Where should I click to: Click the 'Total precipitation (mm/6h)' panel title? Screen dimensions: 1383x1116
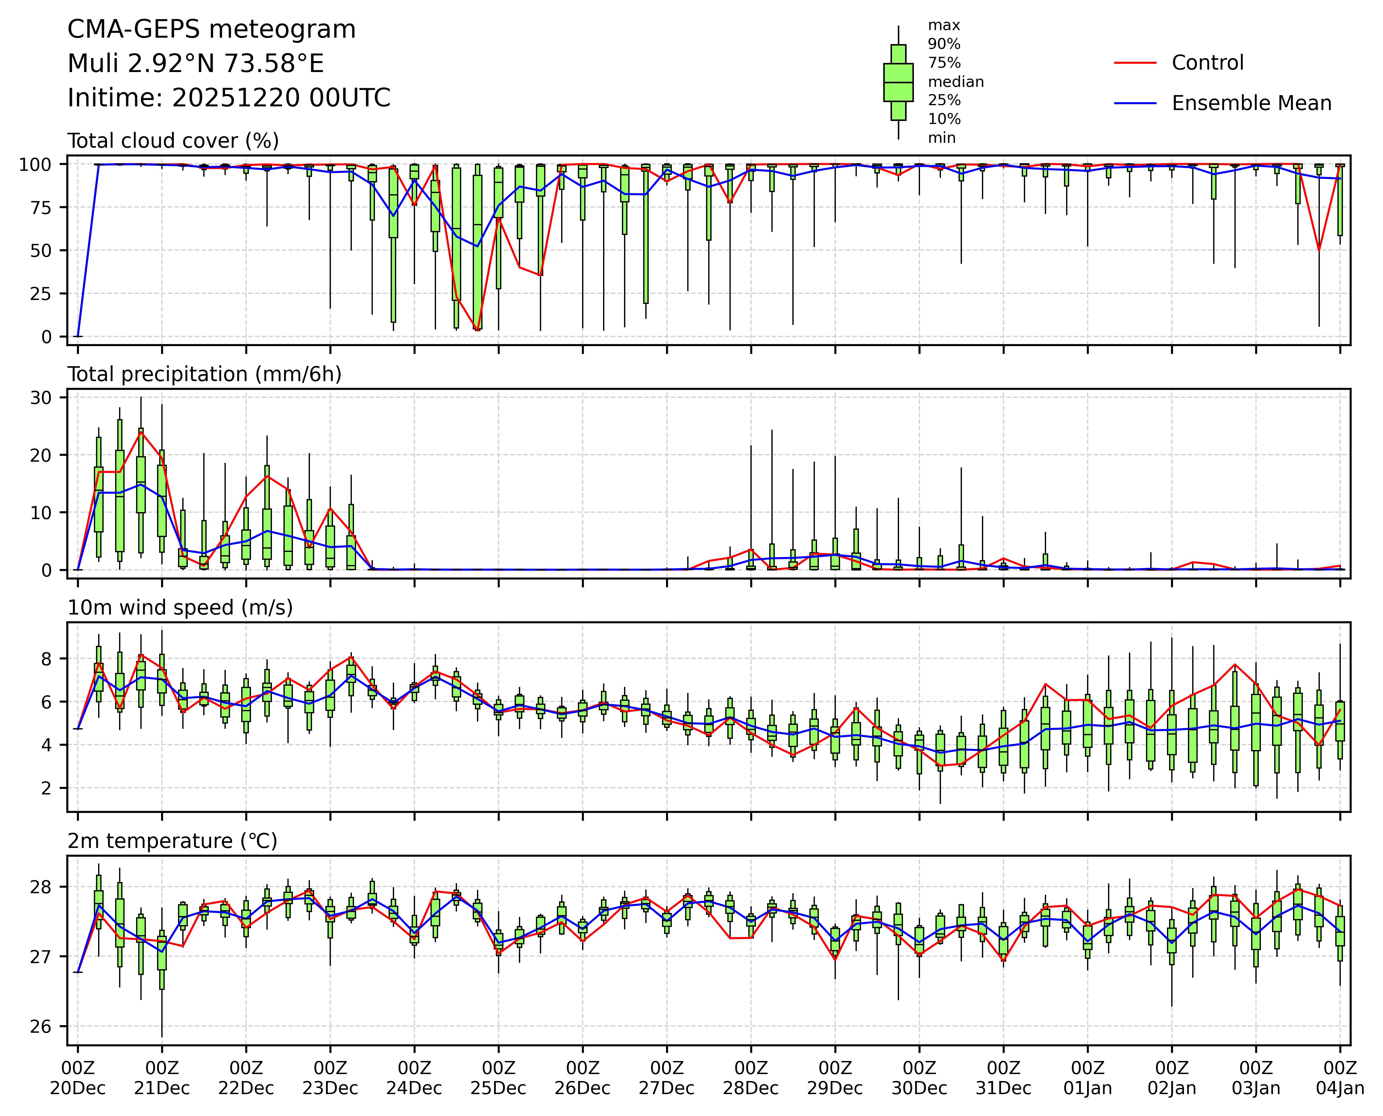click(x=204, y=374)
